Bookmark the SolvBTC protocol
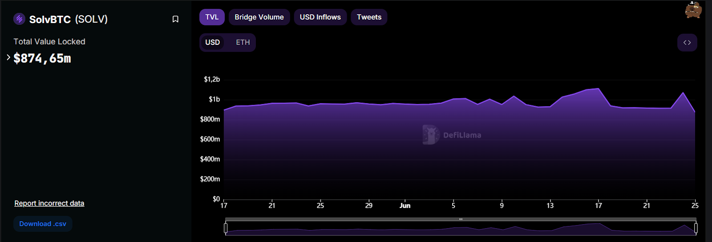Screen dimensions: 712x242 [x=175, y=19]
